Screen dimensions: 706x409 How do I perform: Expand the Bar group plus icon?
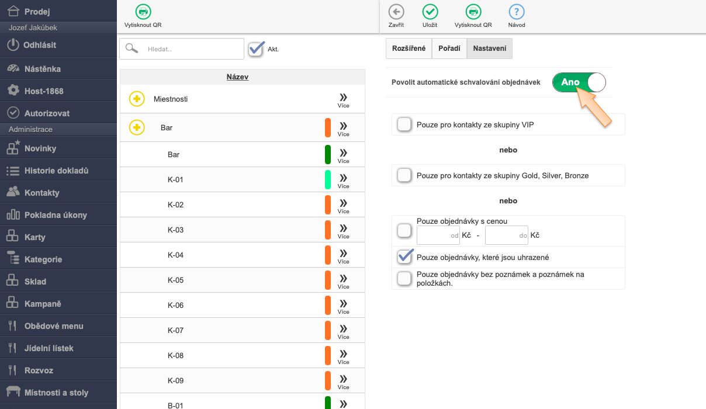click(x=137, y=127)
